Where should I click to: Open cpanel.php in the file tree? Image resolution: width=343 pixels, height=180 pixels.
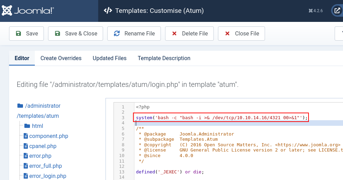click(x=42, y=146)
